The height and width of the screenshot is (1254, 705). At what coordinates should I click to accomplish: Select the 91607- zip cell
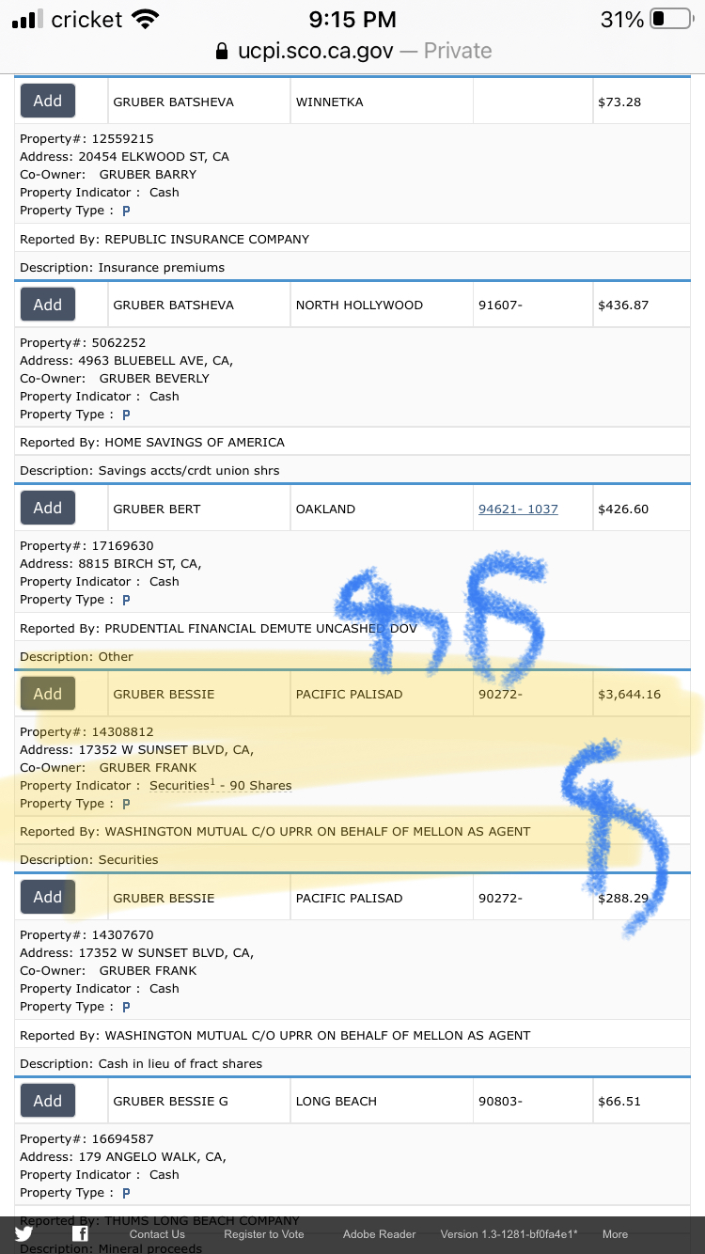pyautogui.click(x=533, y=305)
